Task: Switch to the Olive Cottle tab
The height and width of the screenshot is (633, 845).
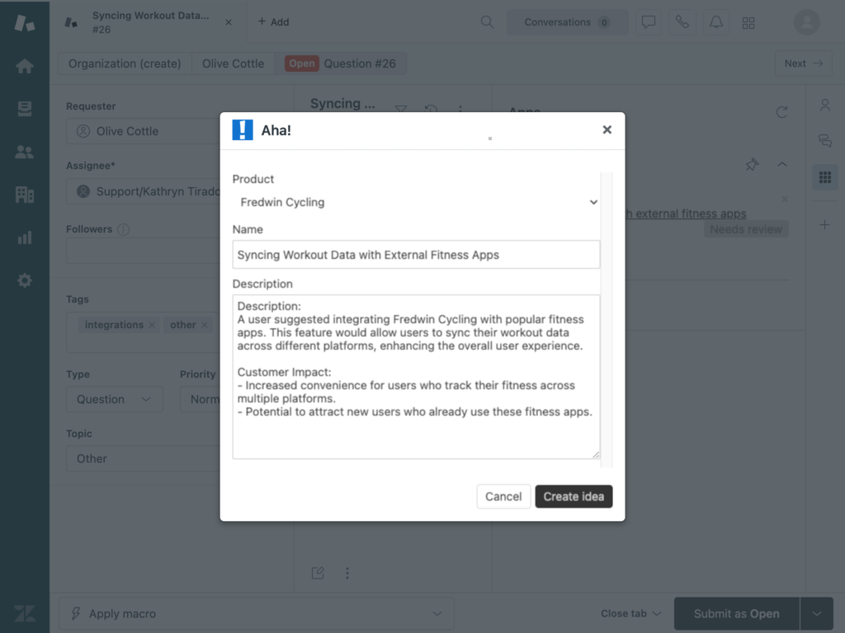Action: [x=233, y=63]
